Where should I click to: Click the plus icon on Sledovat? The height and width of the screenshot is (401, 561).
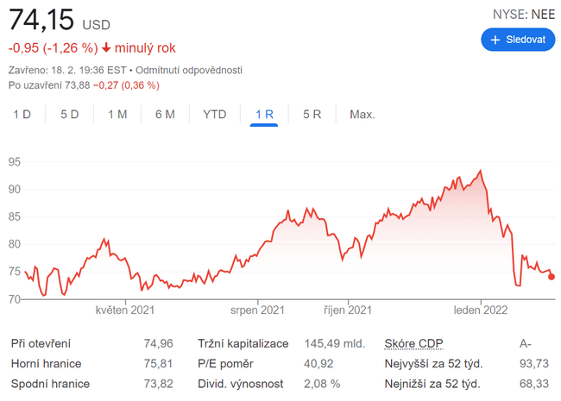pyautogui.click(x=495, y=40)
